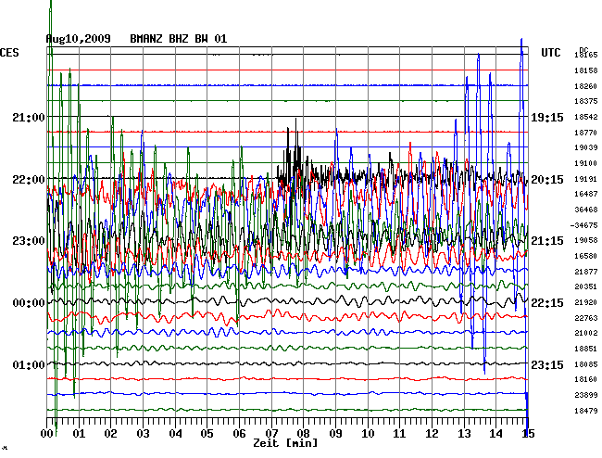Click the minute tick label "01"
Image resolution: width=602 pixels, height=458 pixels.
tap(79, 434)
